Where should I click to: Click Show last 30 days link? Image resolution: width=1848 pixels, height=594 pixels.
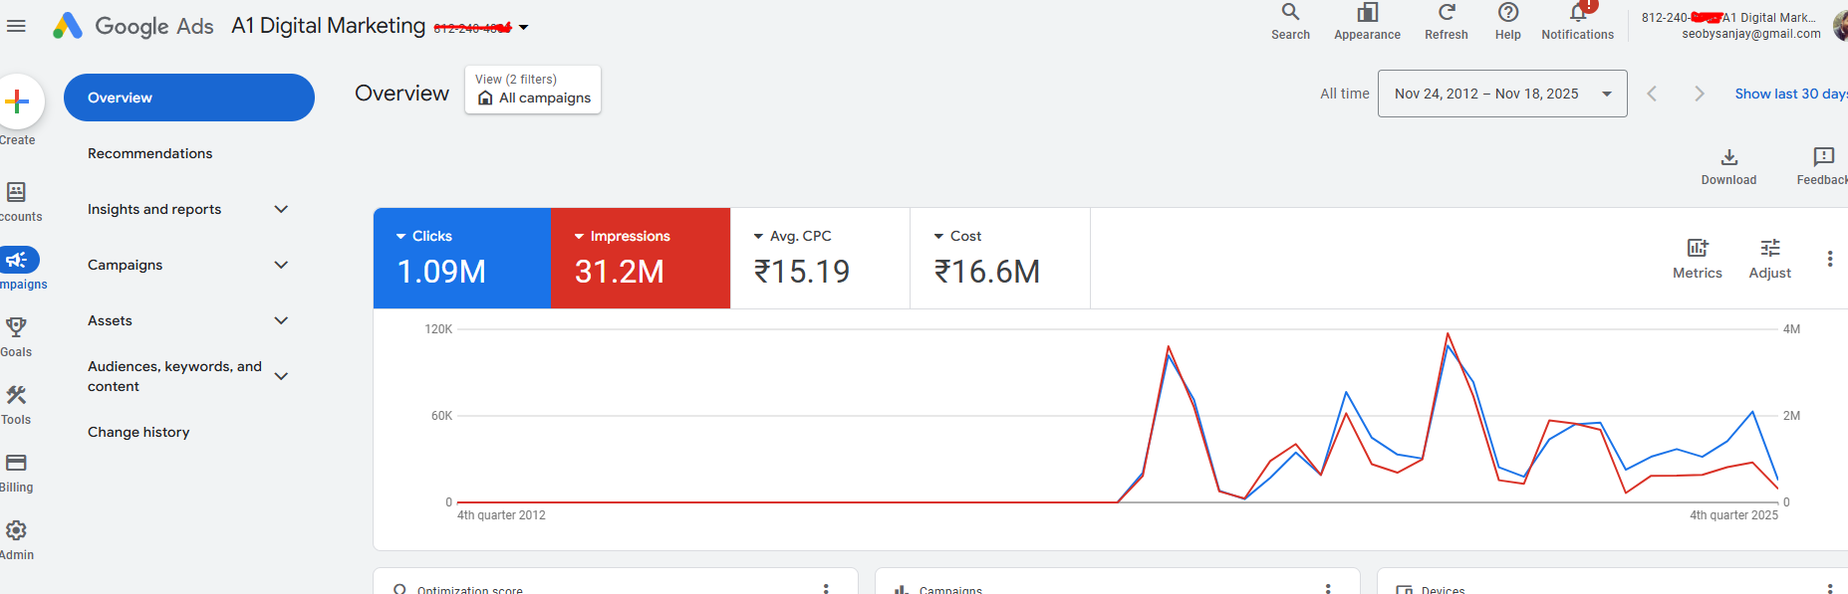tap(1789, 94)
